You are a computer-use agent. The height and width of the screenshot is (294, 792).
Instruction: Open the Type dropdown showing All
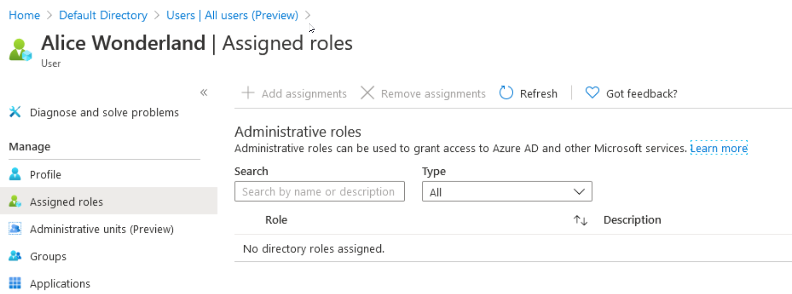pyautogui.click(x=507, y=192)
